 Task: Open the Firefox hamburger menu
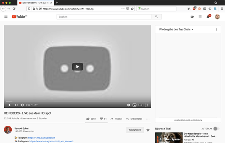[222, 9]
